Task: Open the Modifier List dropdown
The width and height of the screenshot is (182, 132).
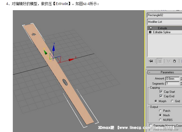Action: [164, 22]
